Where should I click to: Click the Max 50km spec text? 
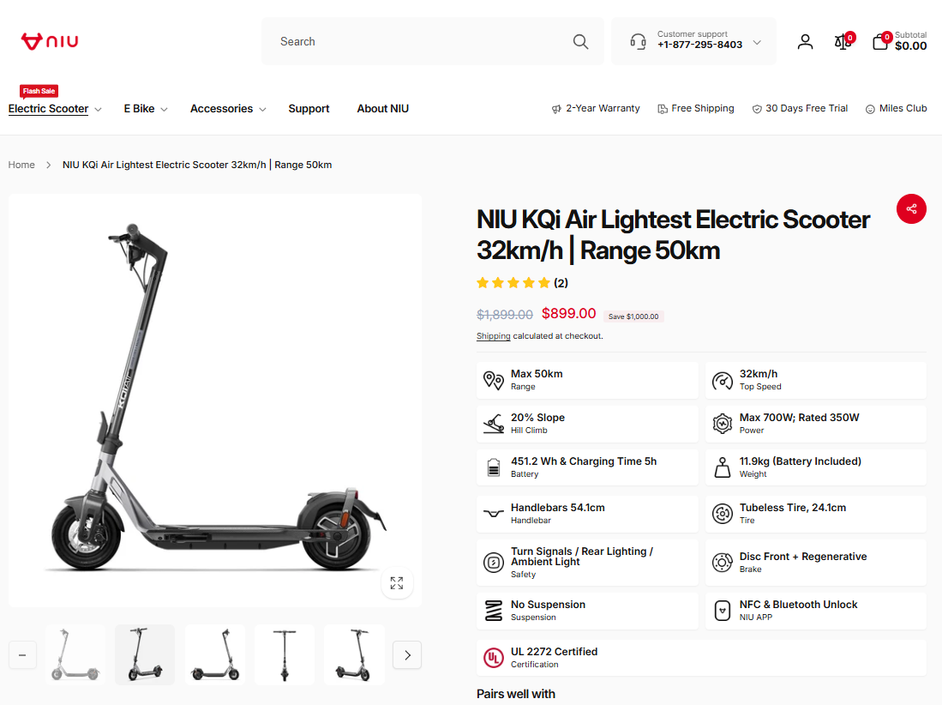[537, 374]
